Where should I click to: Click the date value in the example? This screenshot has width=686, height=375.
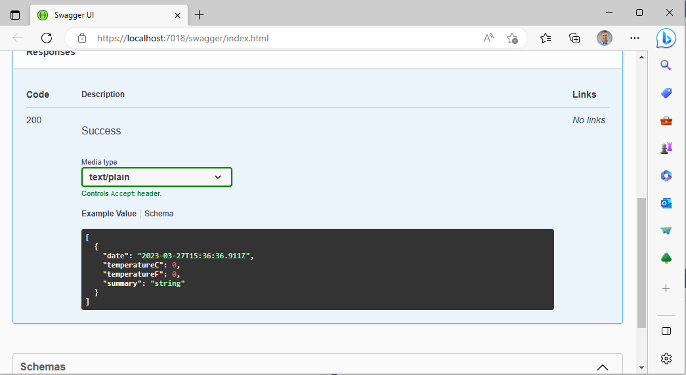[x=194, y=256]
